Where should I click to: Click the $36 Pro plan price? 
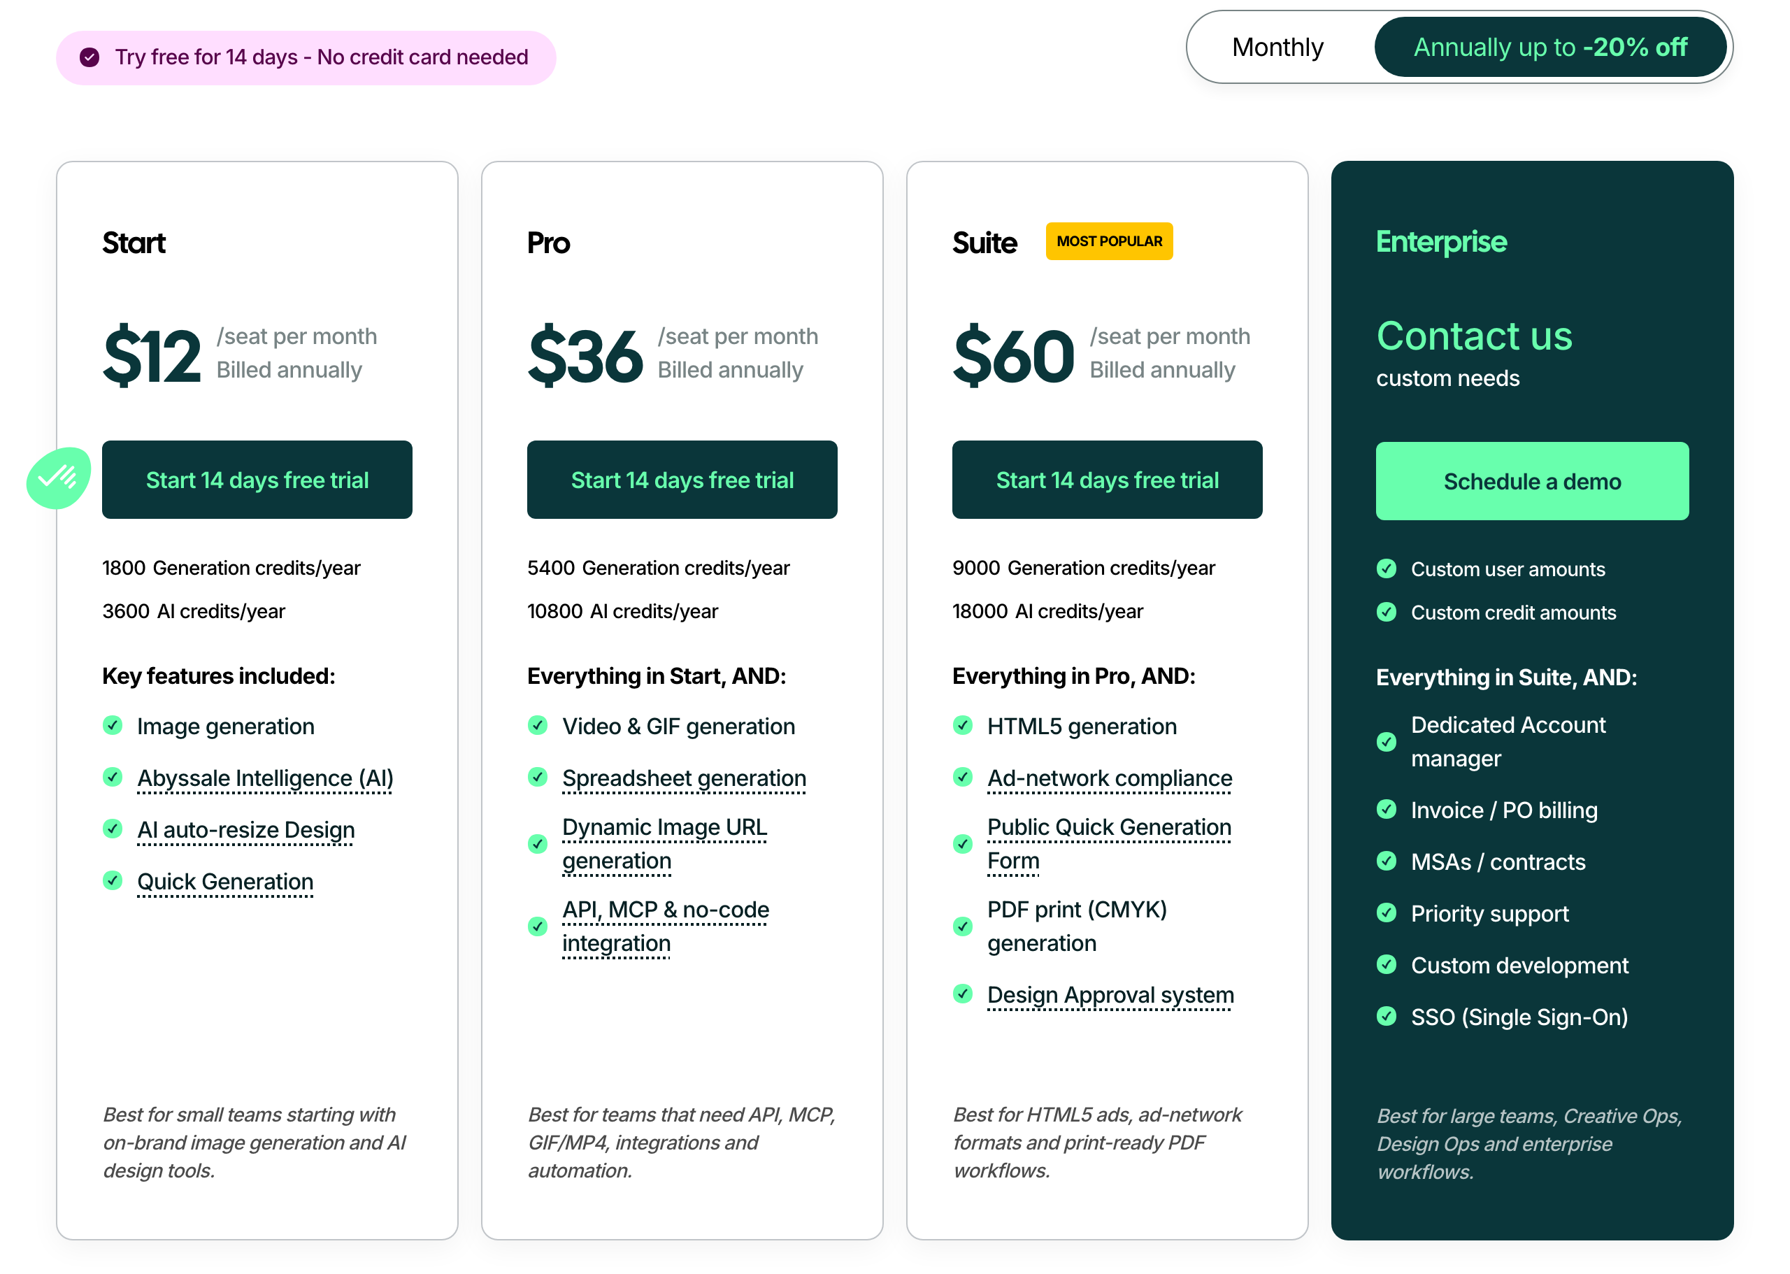pos(585,356)
